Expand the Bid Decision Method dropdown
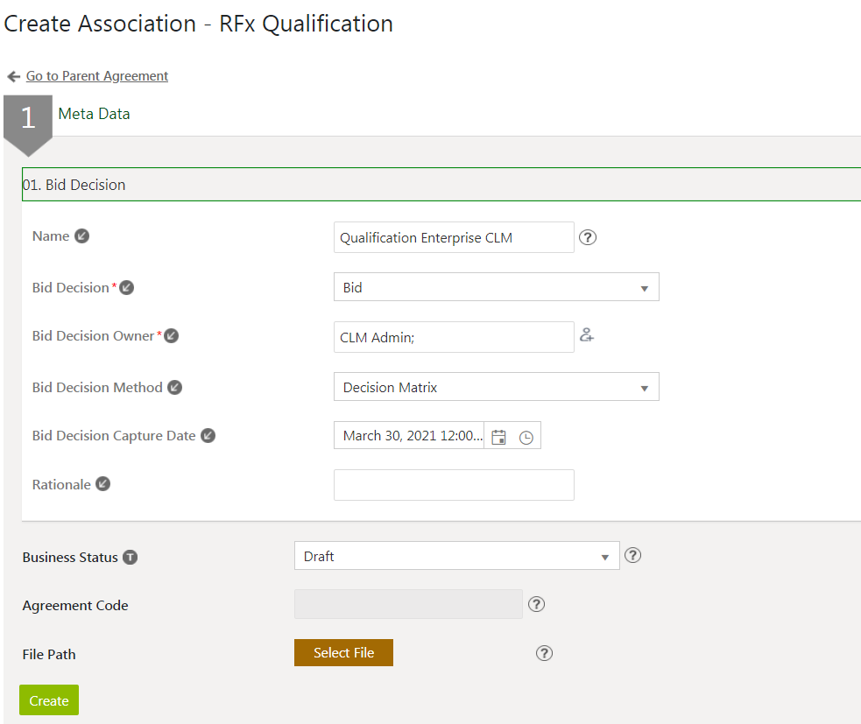The width and height of the screenshot is (861, 724). 496,387
